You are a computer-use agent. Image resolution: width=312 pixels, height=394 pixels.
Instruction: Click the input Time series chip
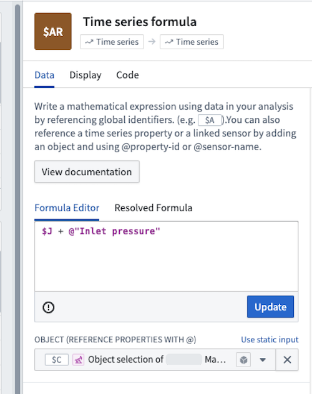point(112,42)
